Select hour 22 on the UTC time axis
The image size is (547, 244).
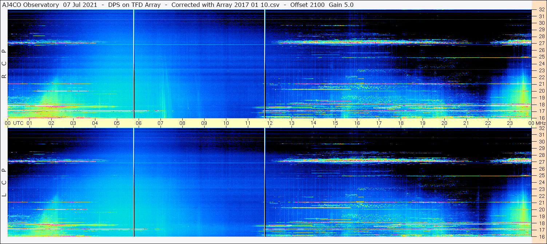point(488,123)
